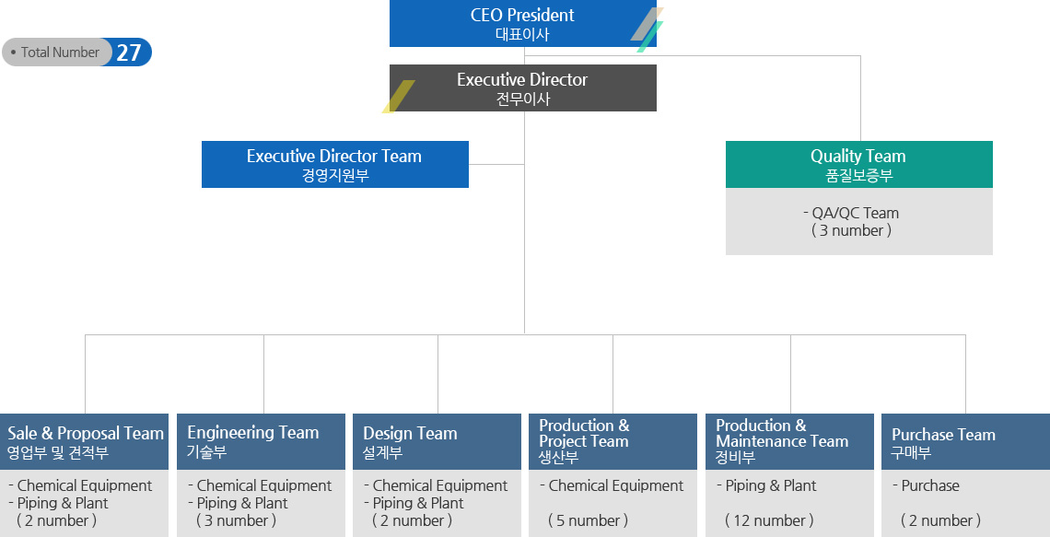This screenshot has width=1050, height=537.
Task: Select the Design Team header
Action: pyautogui.click(x=437, y=441)
